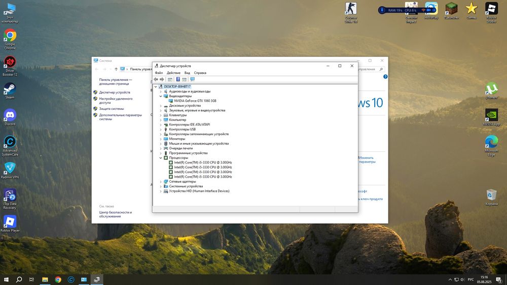This screenshot has width=507, height=285.
Task: Open Counter Strike 1.6 desktop icon
Action: (351, 13)
